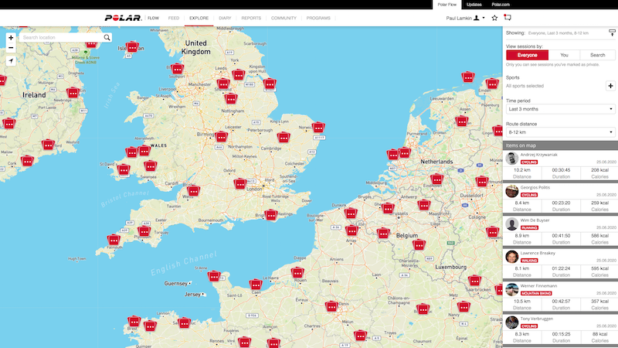Click the Items on map header

click(x=561, y=145)
